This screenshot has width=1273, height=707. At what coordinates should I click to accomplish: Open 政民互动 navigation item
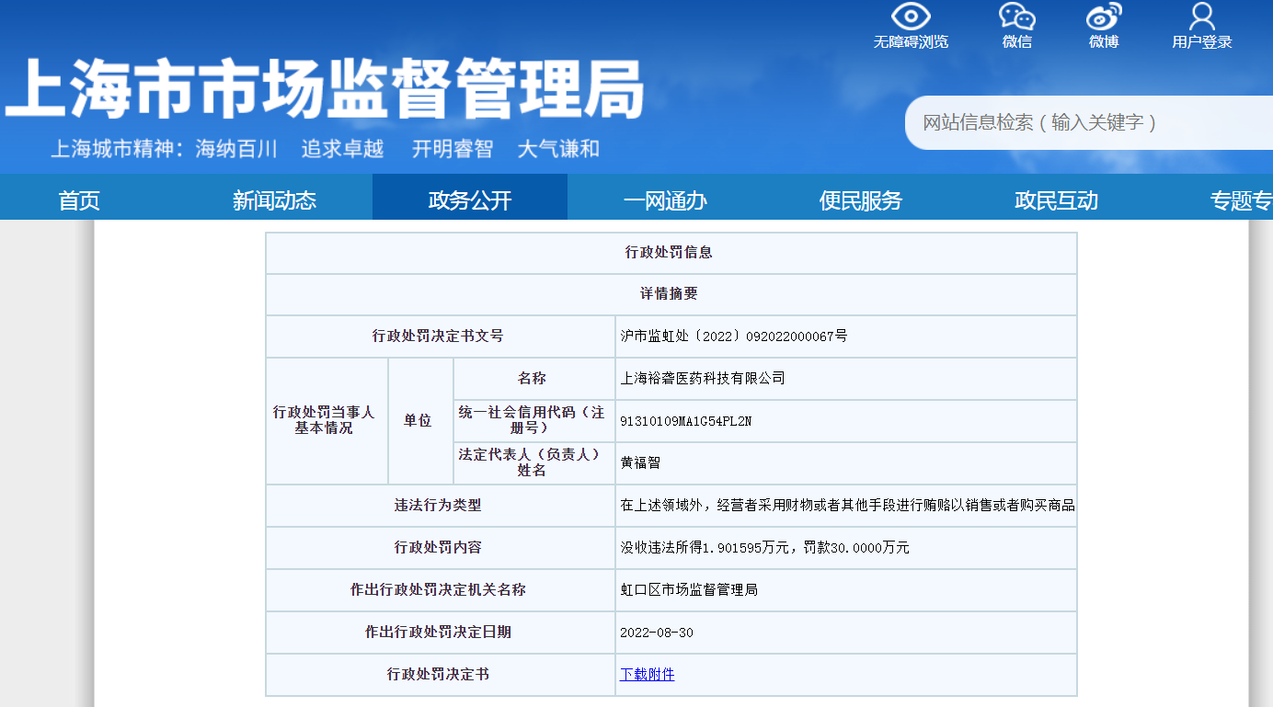1056,200
